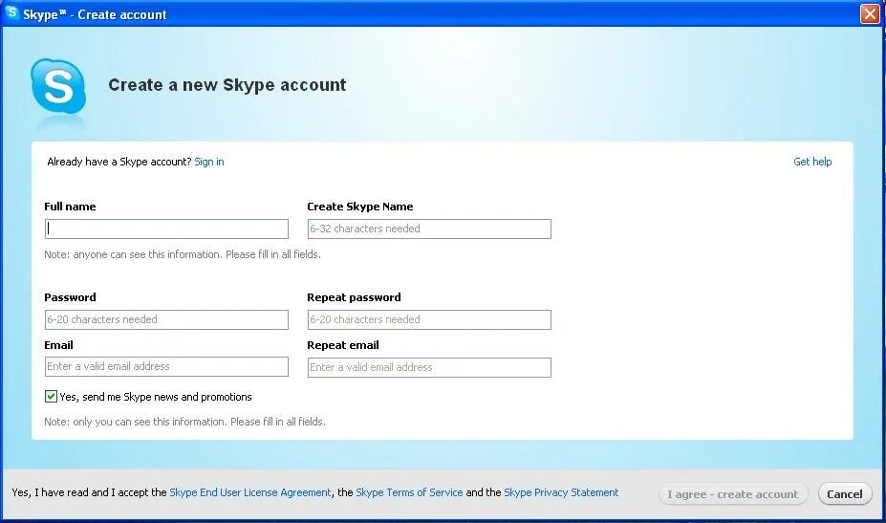Click the Skype logo in the header

click(58, 86)
